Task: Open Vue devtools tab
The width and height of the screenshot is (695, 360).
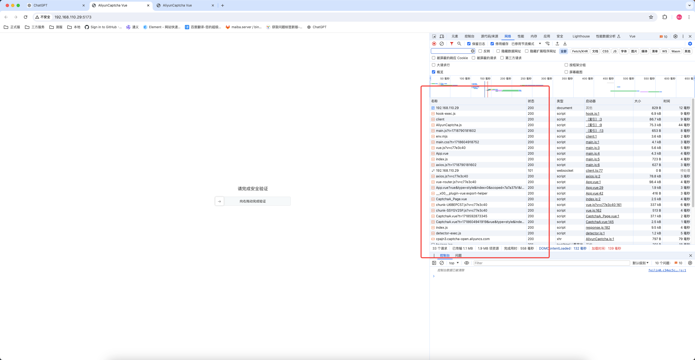Action: (632, 36)
